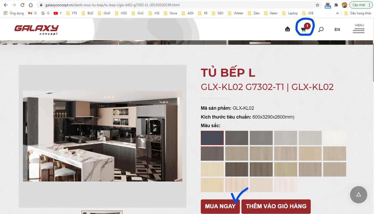Open the shopping cart icon
This screenshot has height=214, width=374.
point(304,29)
